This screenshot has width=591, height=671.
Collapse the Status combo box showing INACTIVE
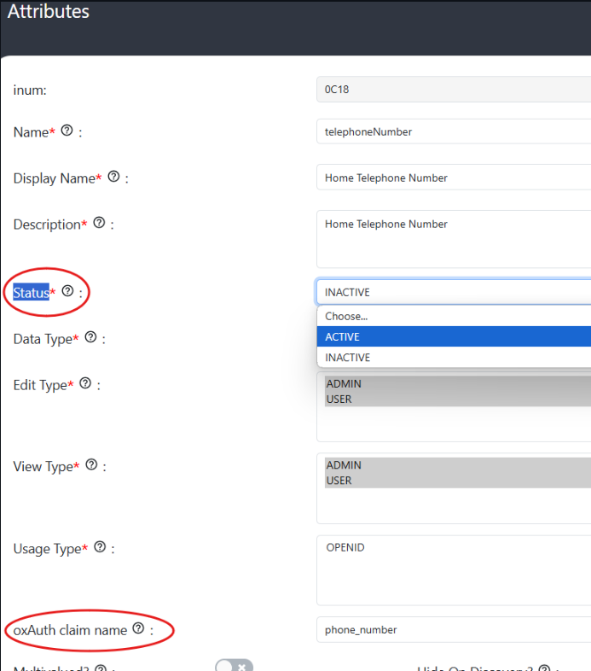click(452, 292)
